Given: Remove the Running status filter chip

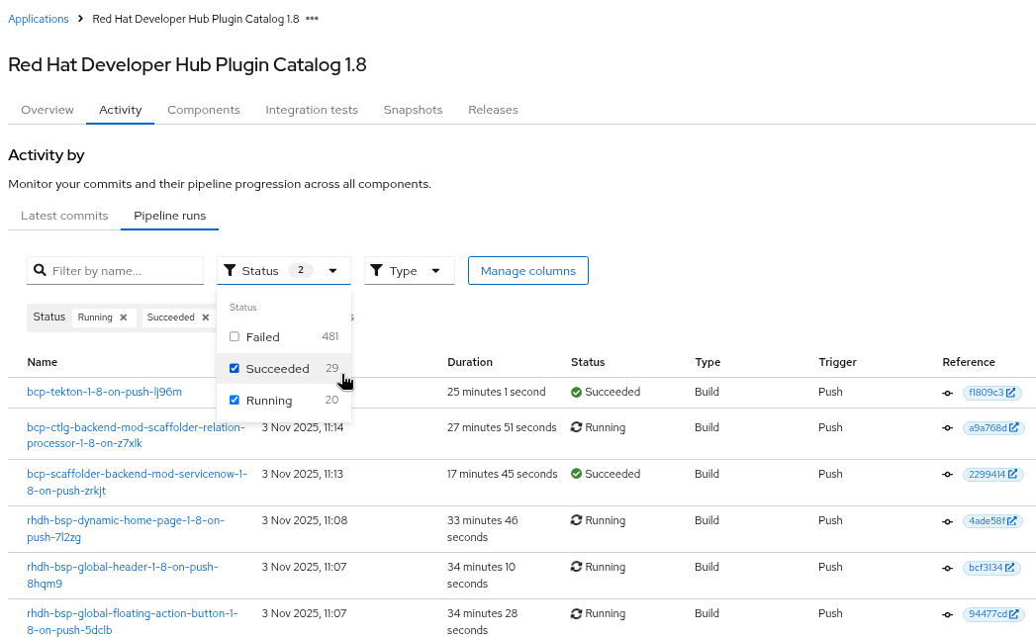Looking at the screenshot, I should [123, 318].
